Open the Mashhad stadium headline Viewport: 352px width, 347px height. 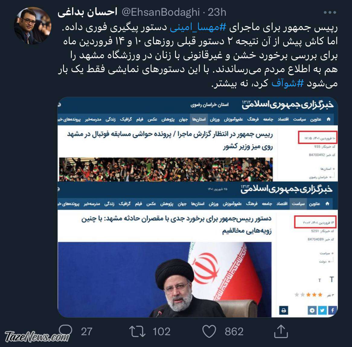click(x=170, y=140)
